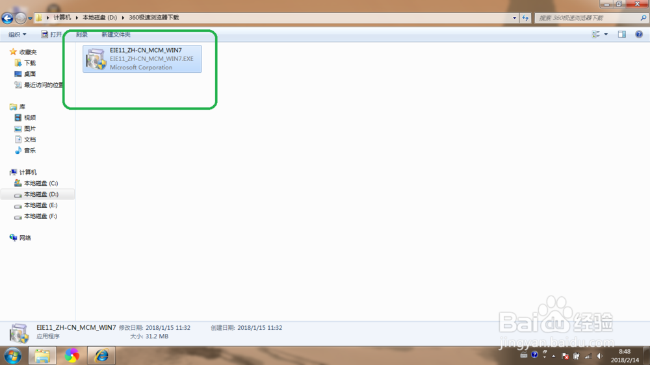Open the 音乐 library

pos(30,151)
